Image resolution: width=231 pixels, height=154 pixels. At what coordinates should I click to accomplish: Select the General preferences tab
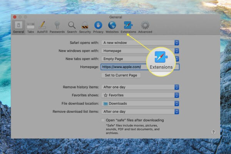18,27
